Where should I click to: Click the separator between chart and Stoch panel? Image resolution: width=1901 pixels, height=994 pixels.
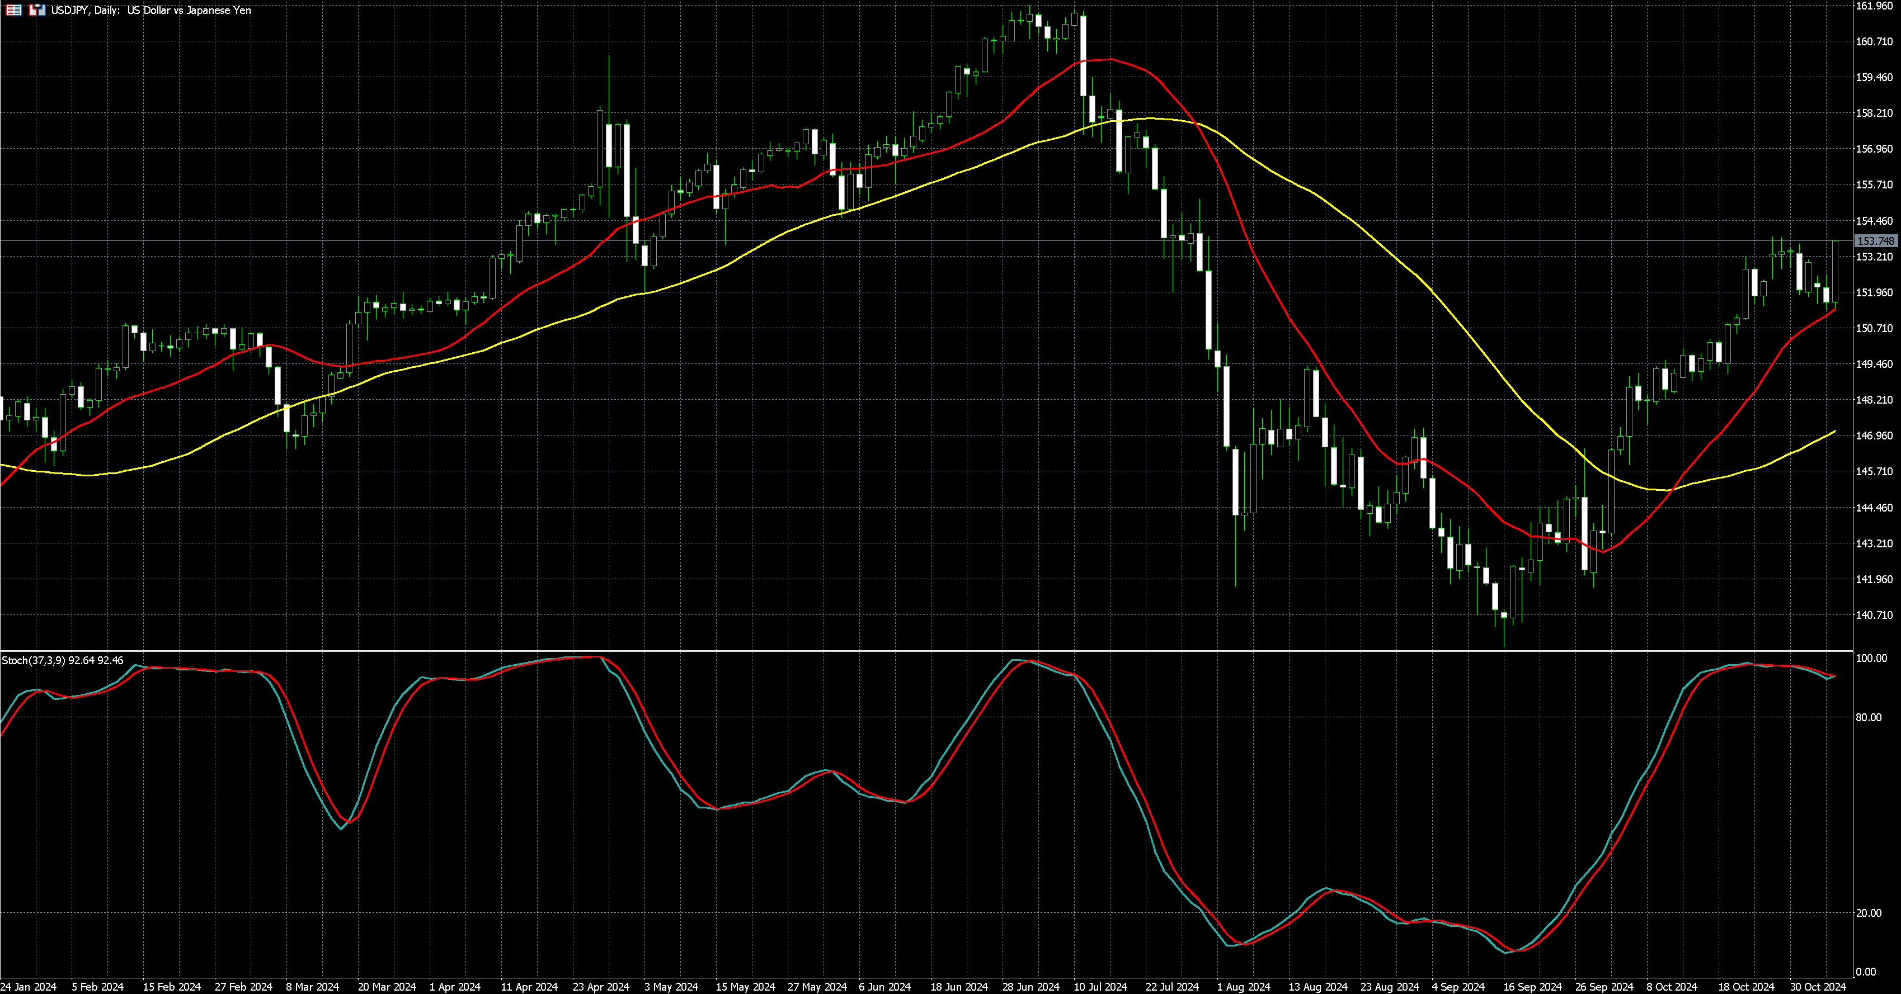(886, 650)
